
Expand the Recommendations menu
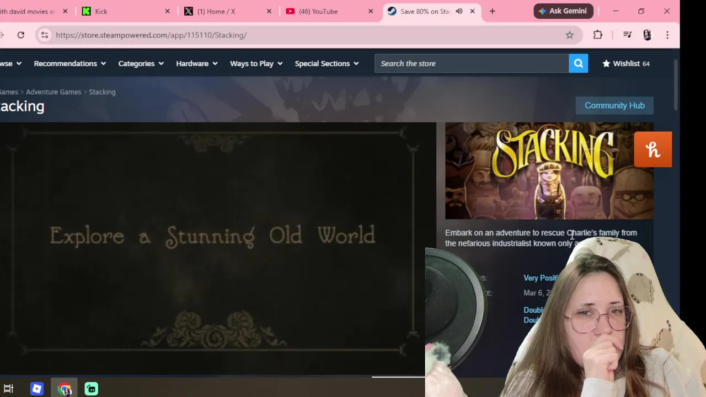click(x=69, y=63)
